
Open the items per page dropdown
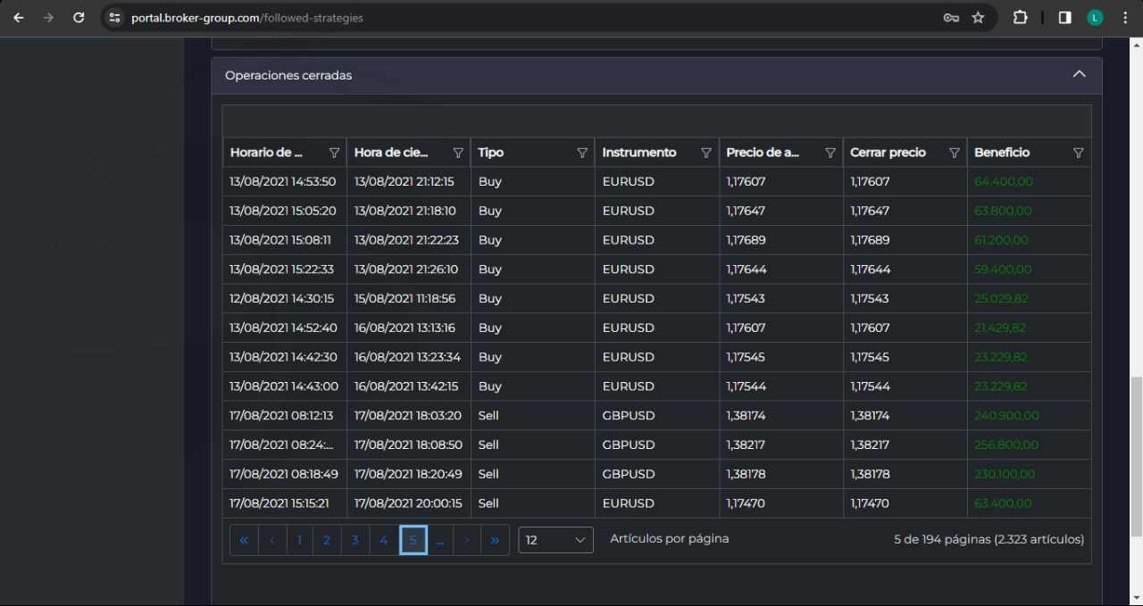click(555, 540)
